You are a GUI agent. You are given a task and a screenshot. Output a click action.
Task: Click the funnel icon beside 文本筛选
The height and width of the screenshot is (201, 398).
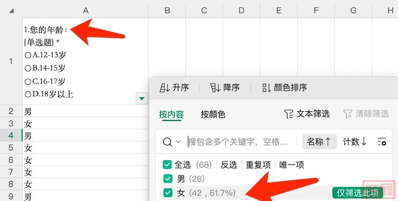coord(289,114)
